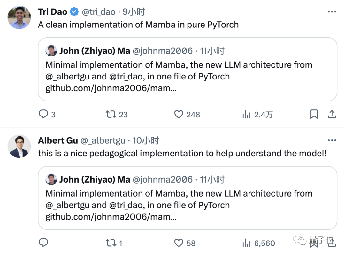
Task: Bookmark Tri Dao's tweet
Action: (314, 114)
